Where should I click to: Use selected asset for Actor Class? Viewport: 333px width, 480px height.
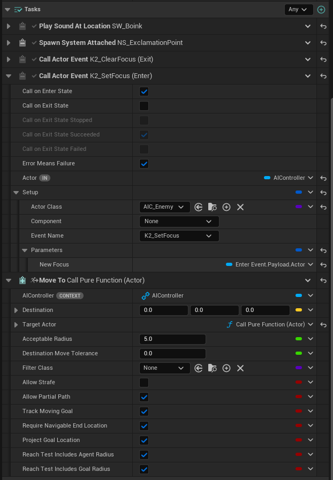click(x=199, y=207)
